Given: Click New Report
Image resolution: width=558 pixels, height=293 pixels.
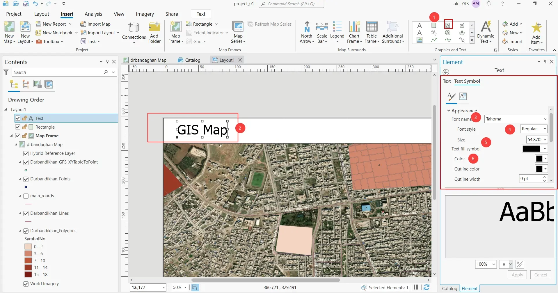Looking at the screenshot, I should pos(51,24).
